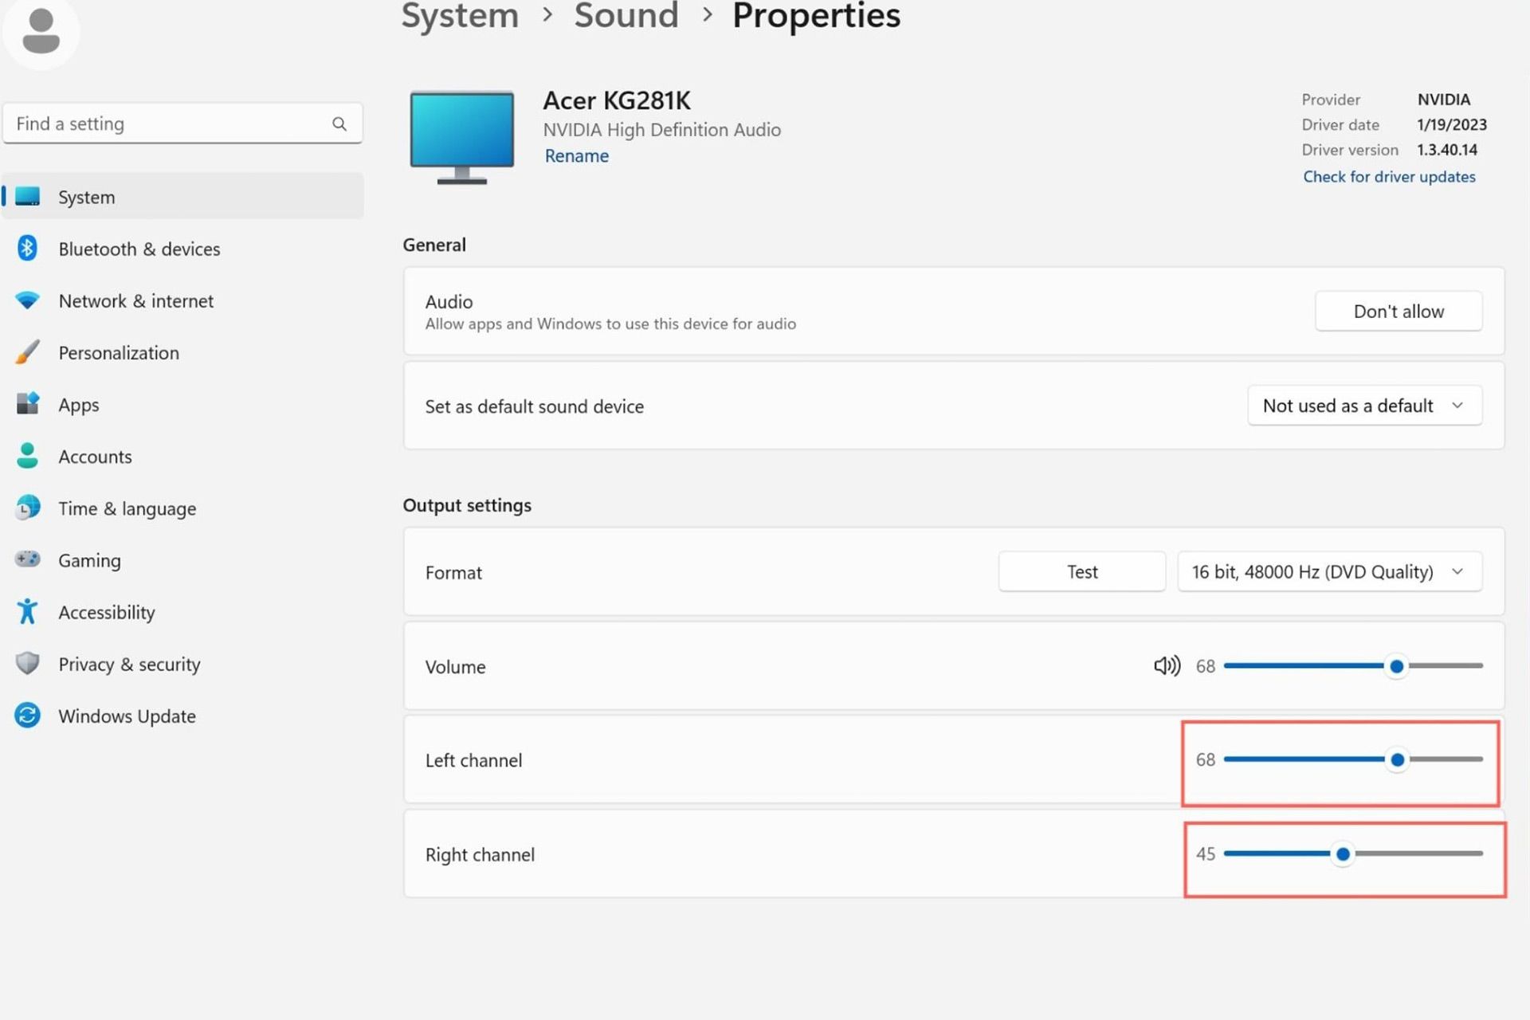1530x1020 pixels.
Task: Click the Test button for audio format
Action: click(1081, 571)
